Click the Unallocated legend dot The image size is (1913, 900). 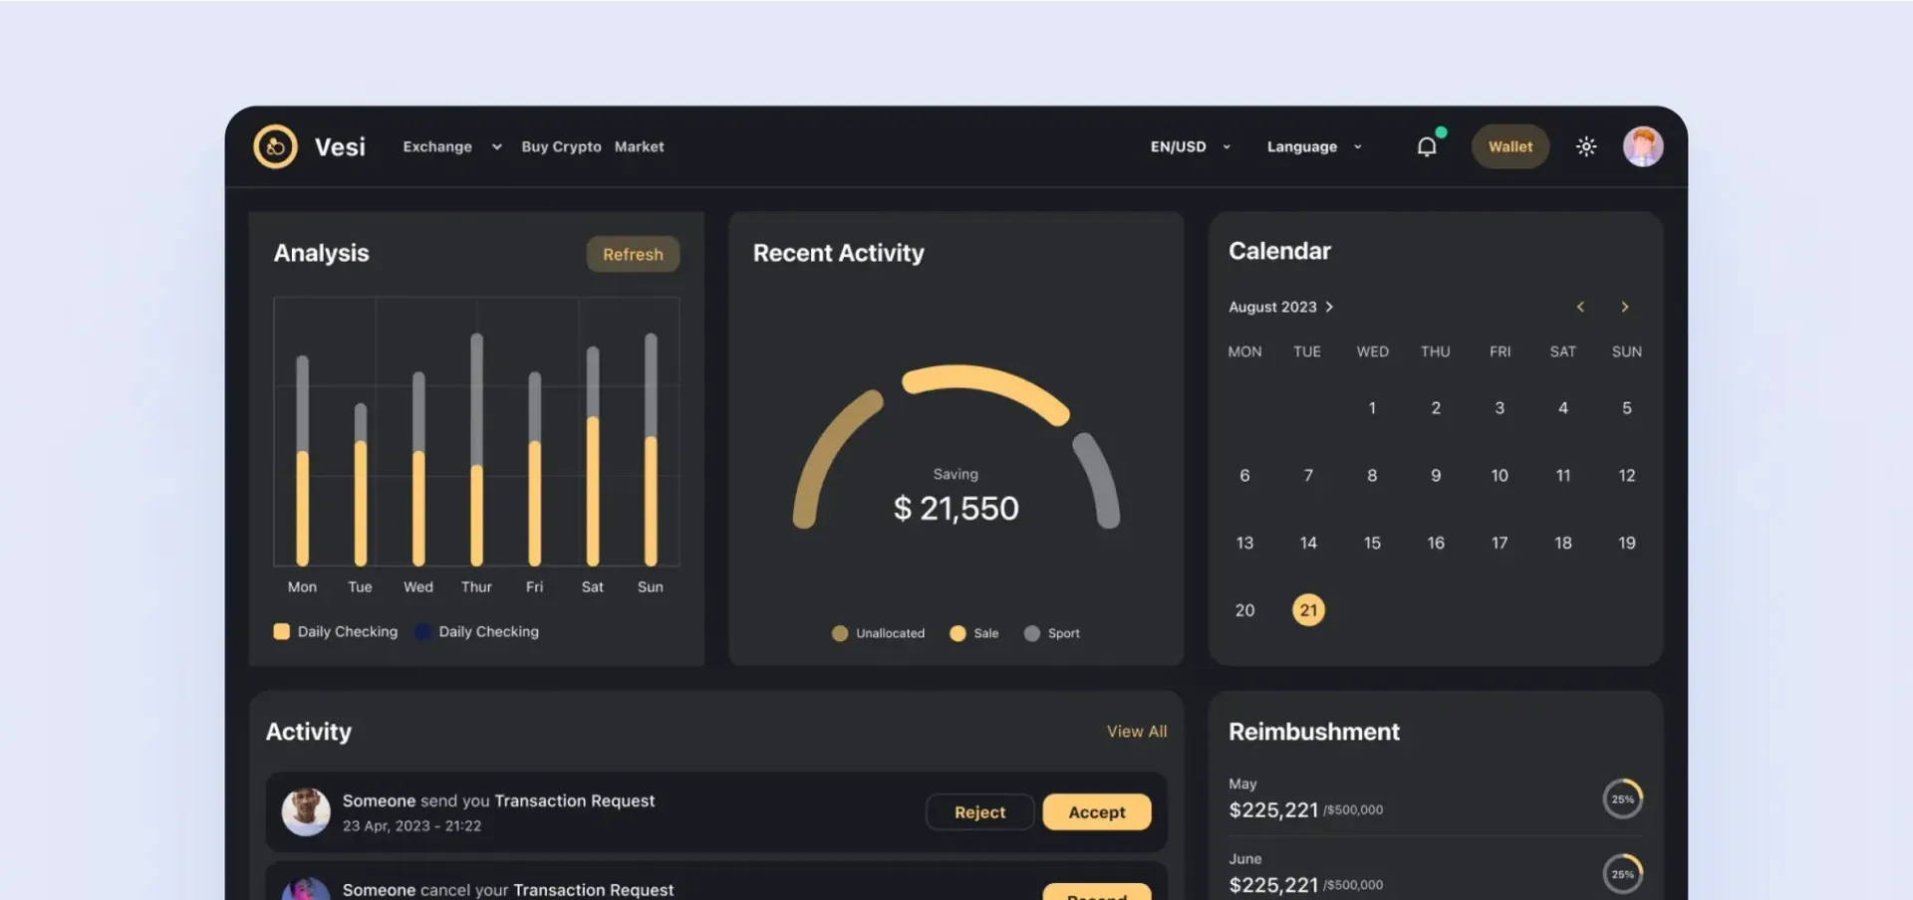point(840,633)
